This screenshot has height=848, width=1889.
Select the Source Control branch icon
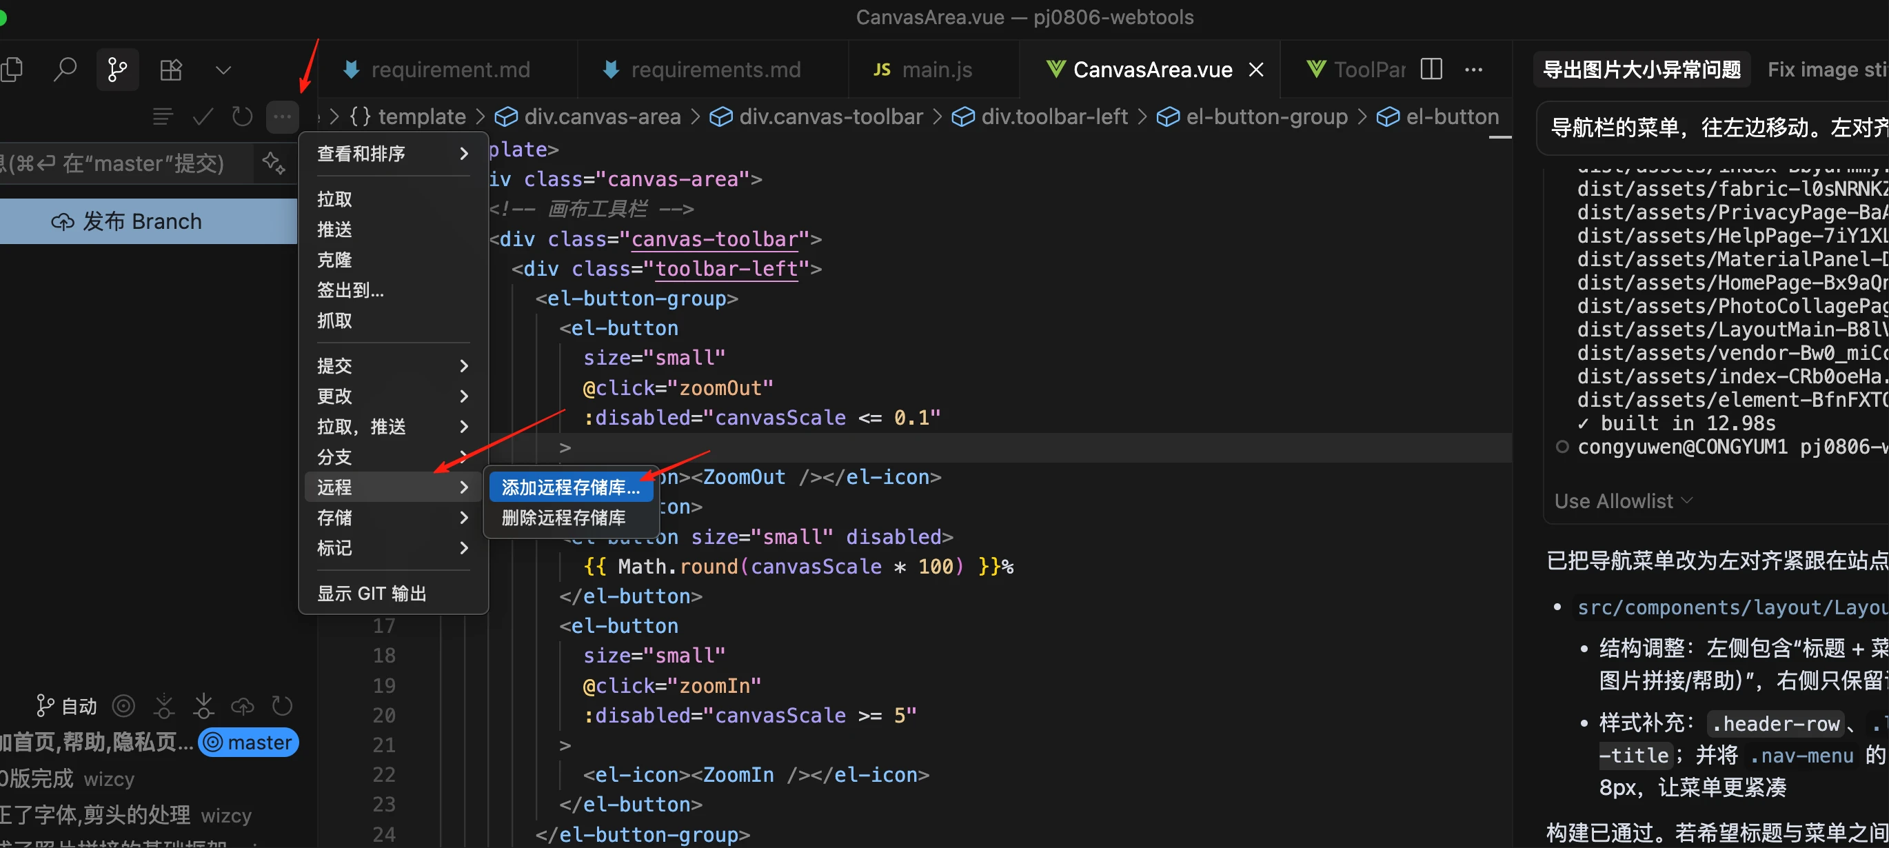117,70
